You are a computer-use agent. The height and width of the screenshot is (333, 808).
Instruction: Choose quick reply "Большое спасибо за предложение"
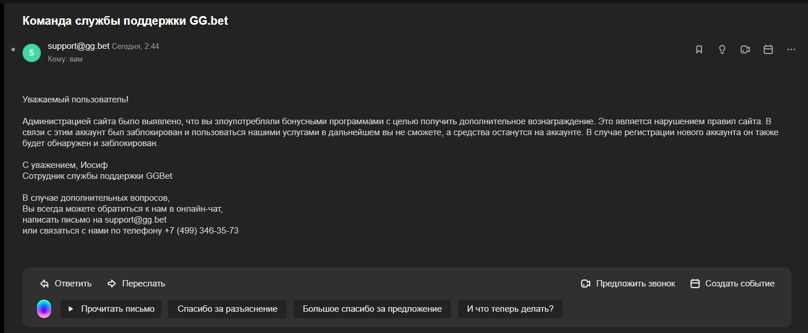coord(372,309)
